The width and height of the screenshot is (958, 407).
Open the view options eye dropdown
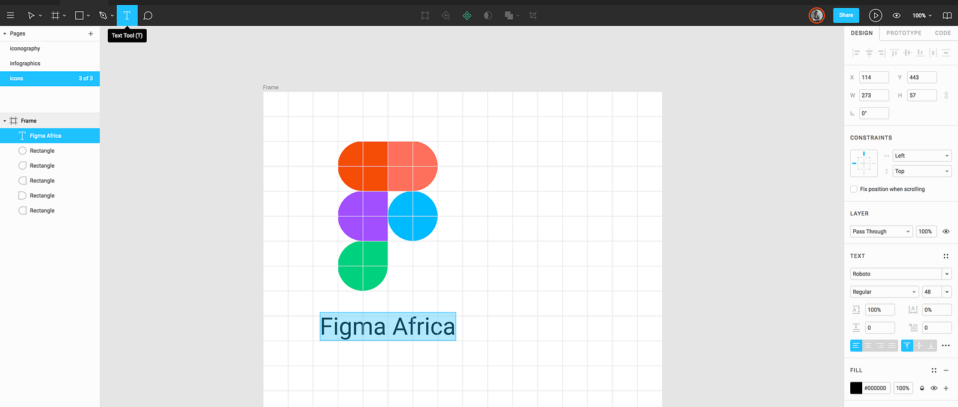pos(897,16)
